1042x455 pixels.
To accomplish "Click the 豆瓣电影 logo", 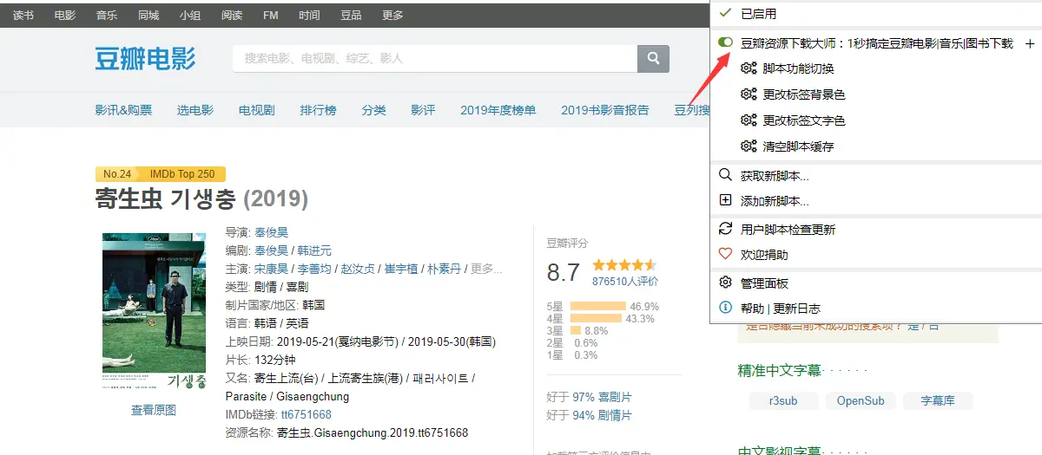I will (x=145, y=59).
